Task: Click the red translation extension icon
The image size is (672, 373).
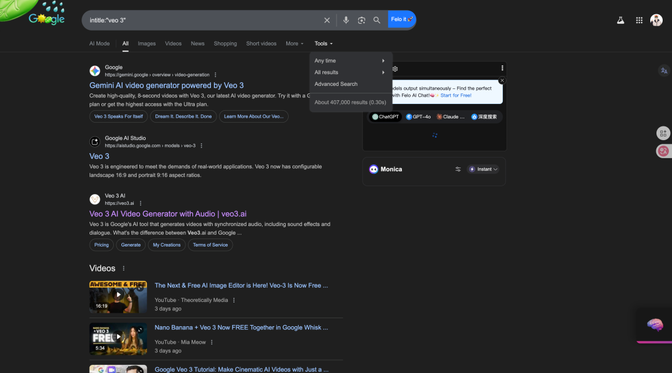Action: 663,151
